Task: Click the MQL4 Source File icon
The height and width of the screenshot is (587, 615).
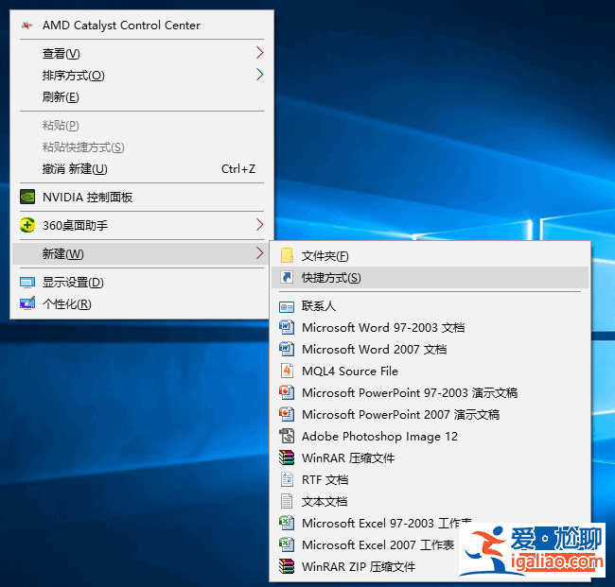Action: tap(287, 371)
